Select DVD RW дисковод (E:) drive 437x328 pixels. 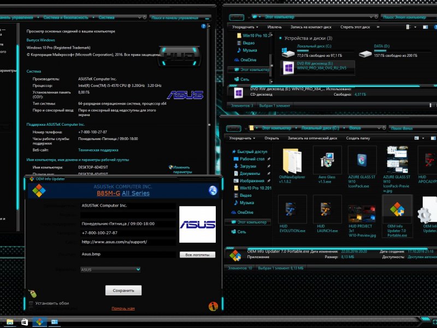318,68
